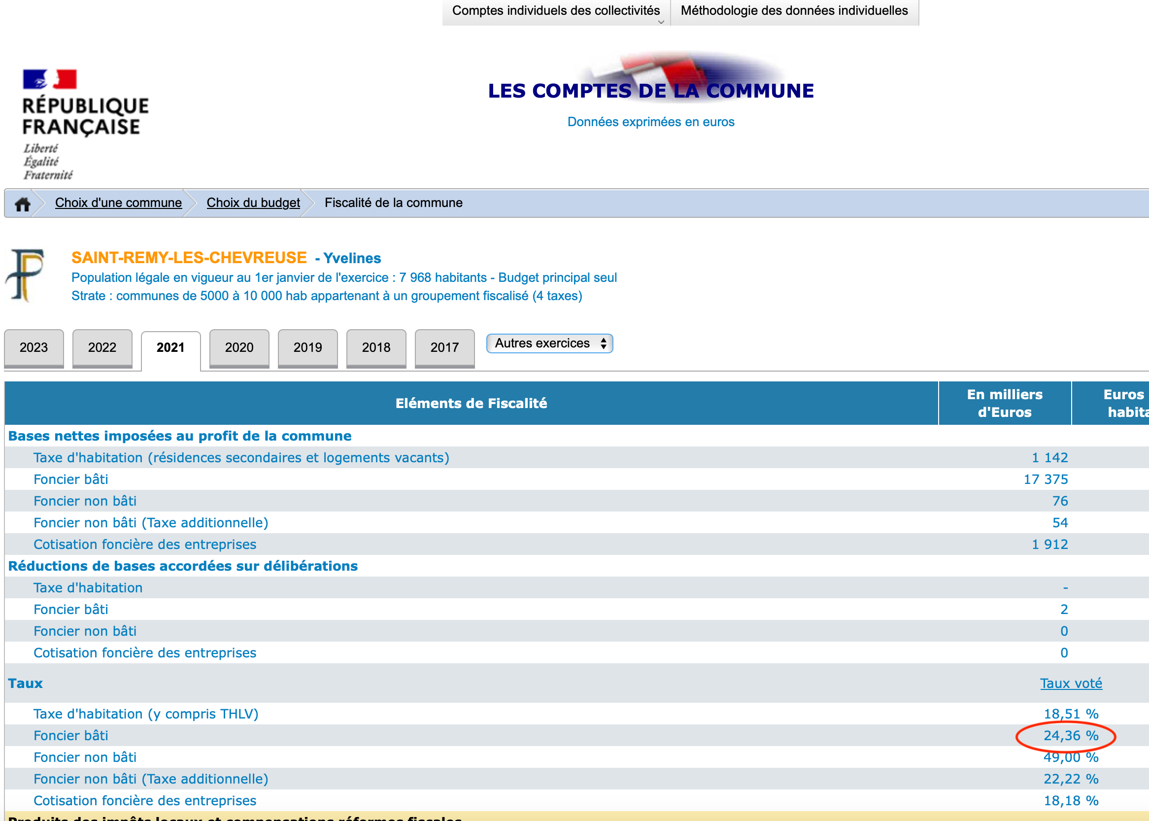
Task: Expand Comptes individuels des collectivités menu
Action: click(x=556, y=11)
